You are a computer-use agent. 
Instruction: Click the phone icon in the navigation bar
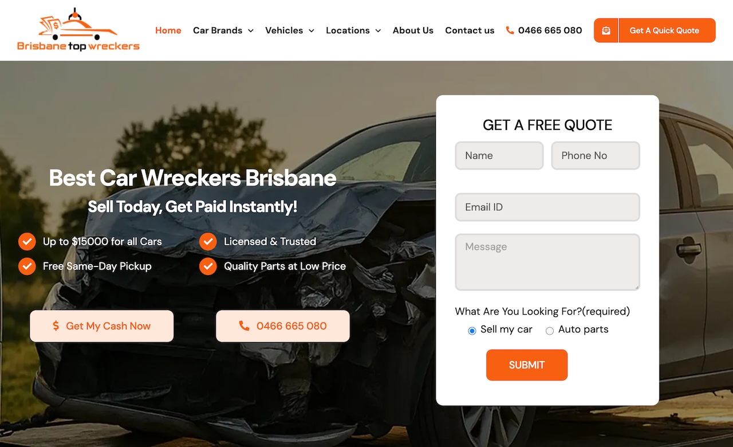tap(510, 30)
